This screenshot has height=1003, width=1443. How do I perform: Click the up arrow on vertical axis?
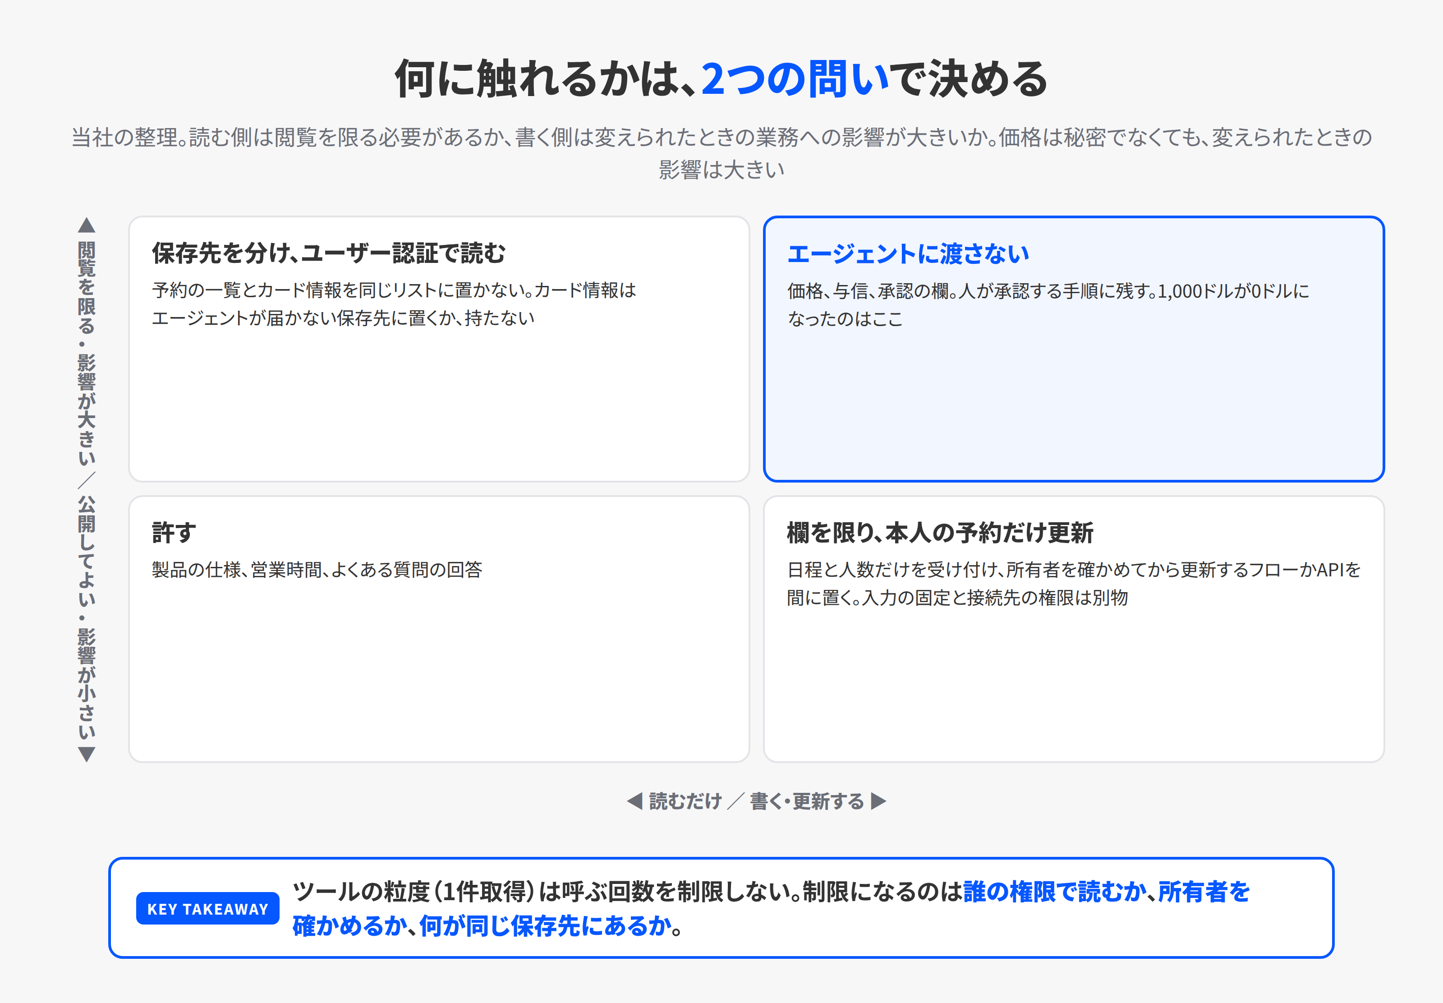point(87,225)
